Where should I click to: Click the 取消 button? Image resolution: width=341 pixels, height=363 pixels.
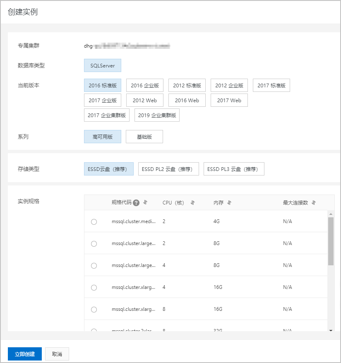tap(57, 354)
